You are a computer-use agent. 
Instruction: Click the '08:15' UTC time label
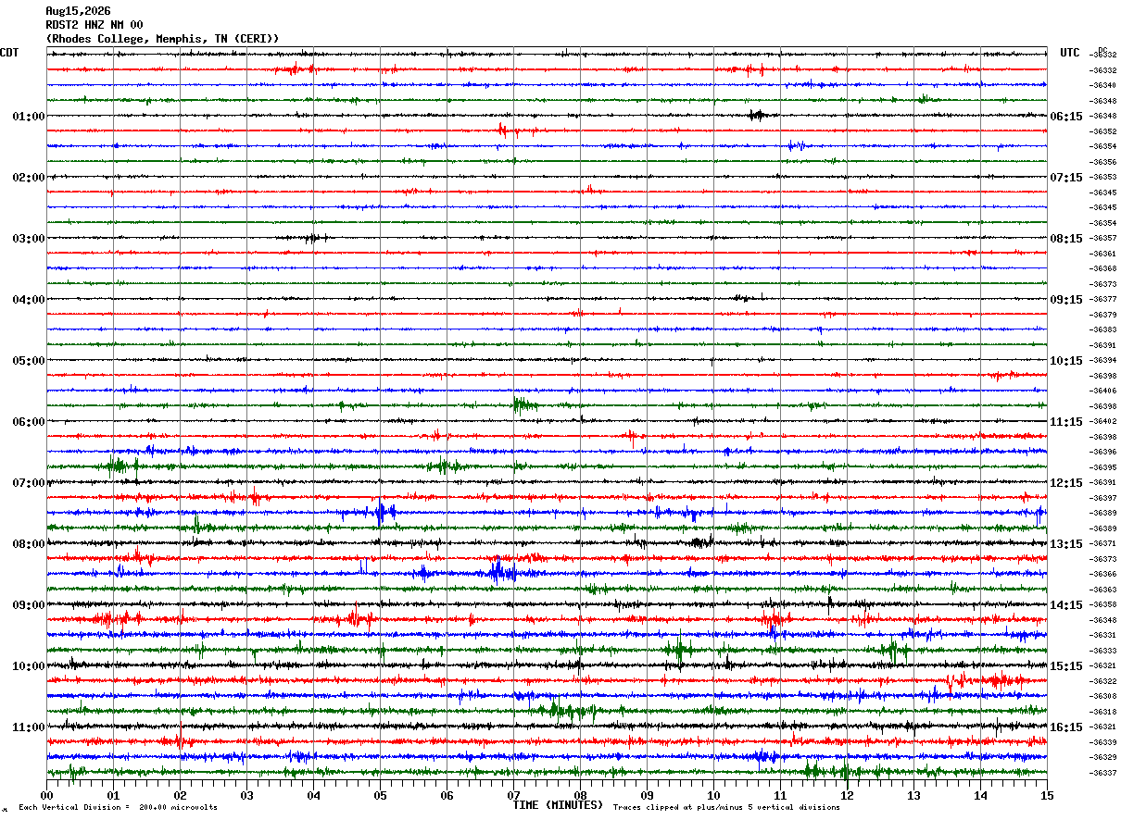1066,239
